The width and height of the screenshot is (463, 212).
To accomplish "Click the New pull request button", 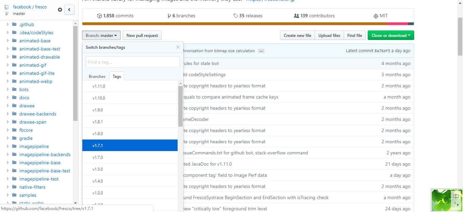I will click(142, 35).
